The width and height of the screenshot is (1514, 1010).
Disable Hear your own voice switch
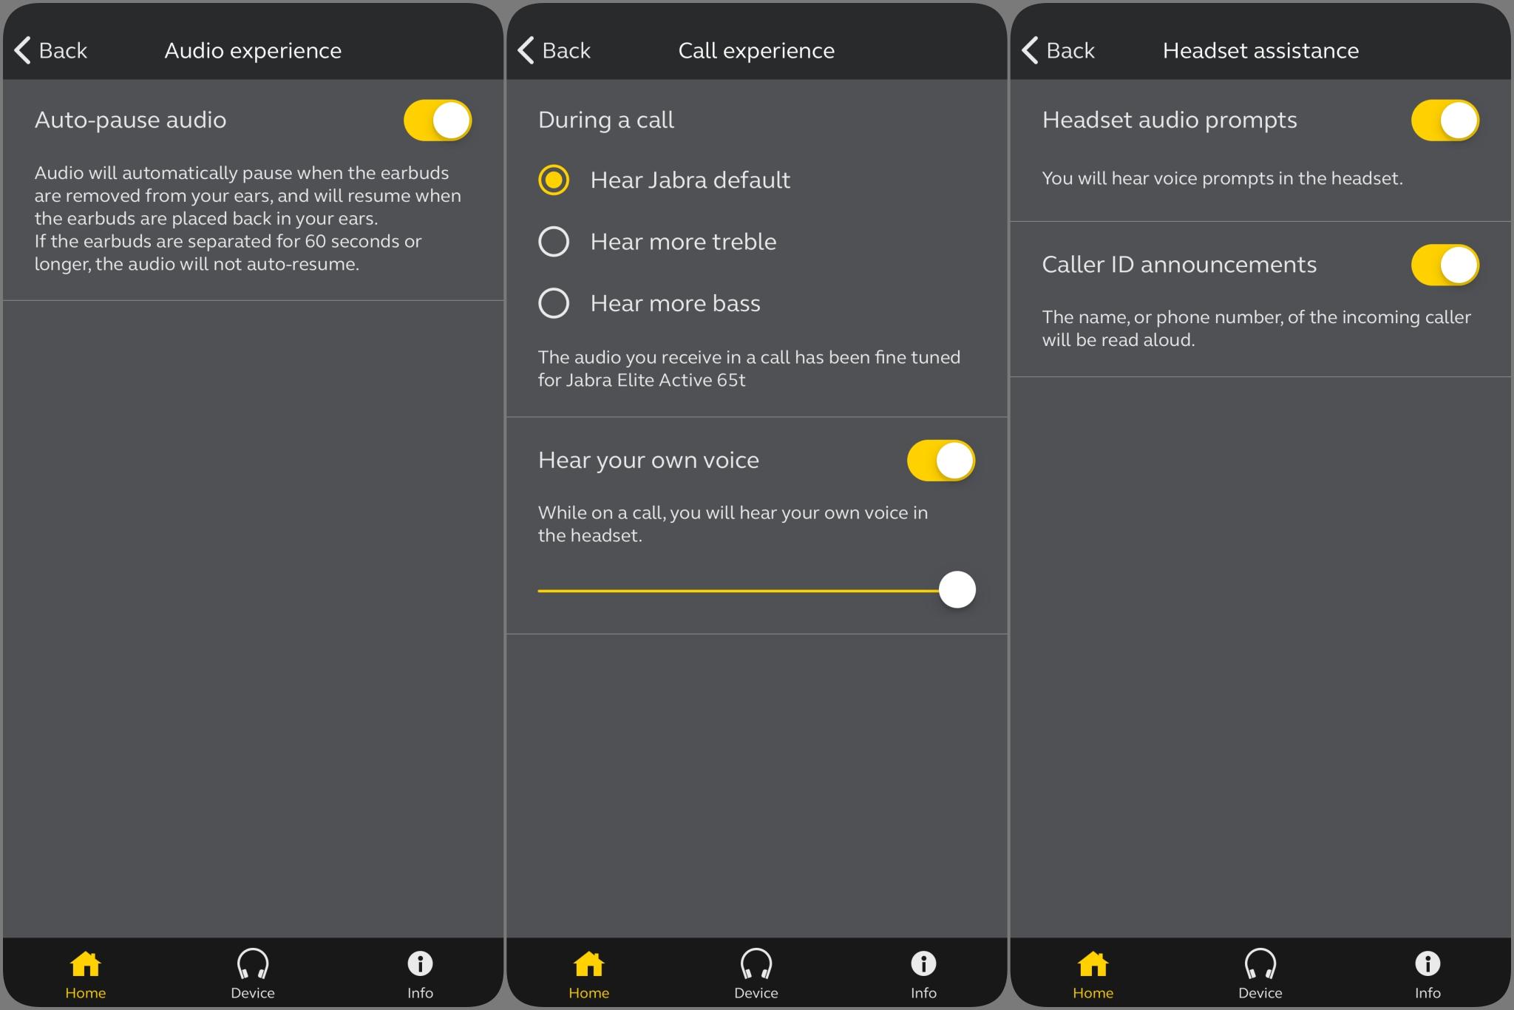(941, 461)
